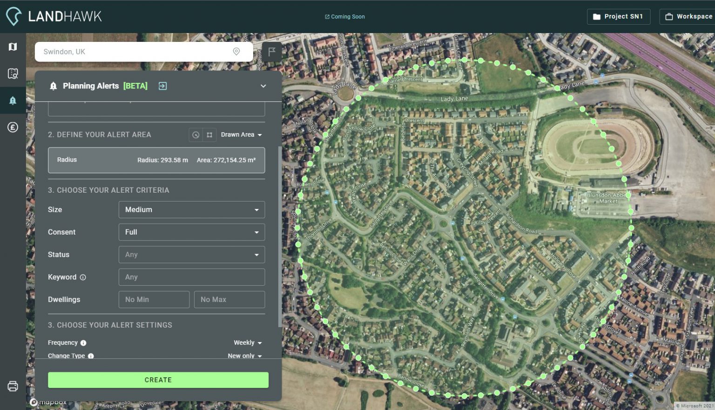Click the LandHawk logo
The width and height of the screenshot is (715, 410).
point(54,16)
